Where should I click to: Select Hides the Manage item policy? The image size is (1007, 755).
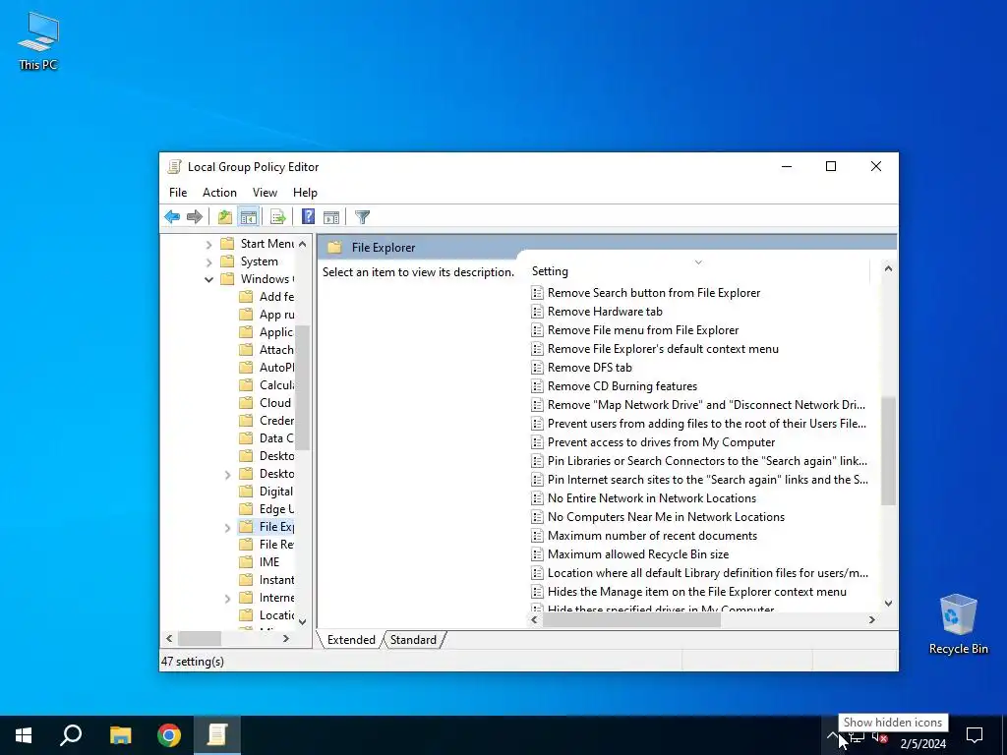tap(697, 591)
